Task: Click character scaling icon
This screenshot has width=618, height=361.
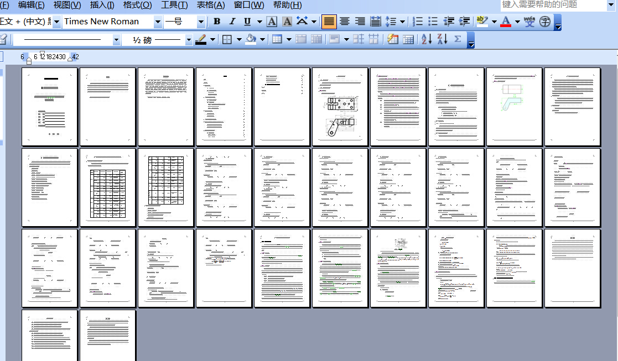Action: pos(302,22)
